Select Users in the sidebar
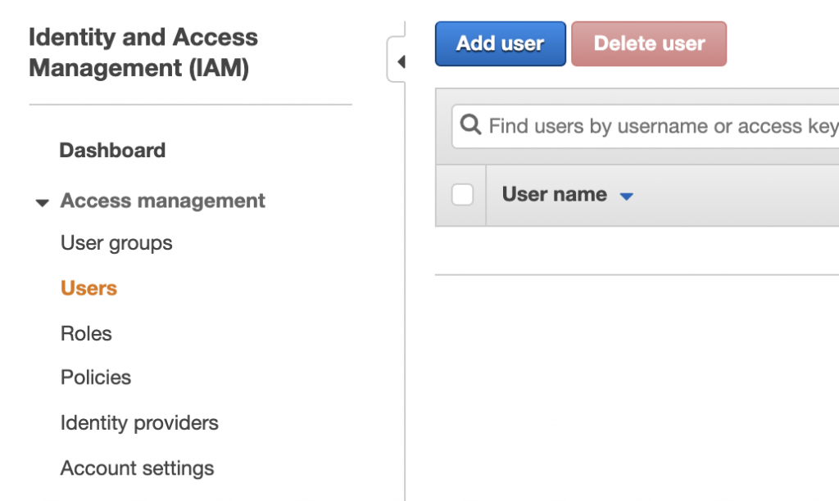The width and height of the screenshot is (839, 501). pos(88,287)
